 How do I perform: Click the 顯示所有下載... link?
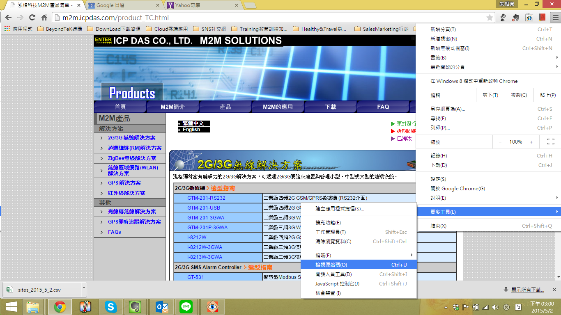tap(527, 290)
